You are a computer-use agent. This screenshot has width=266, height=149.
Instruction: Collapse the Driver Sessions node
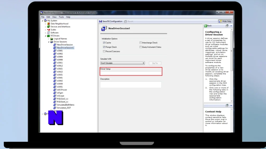click(x=49, y=42)
